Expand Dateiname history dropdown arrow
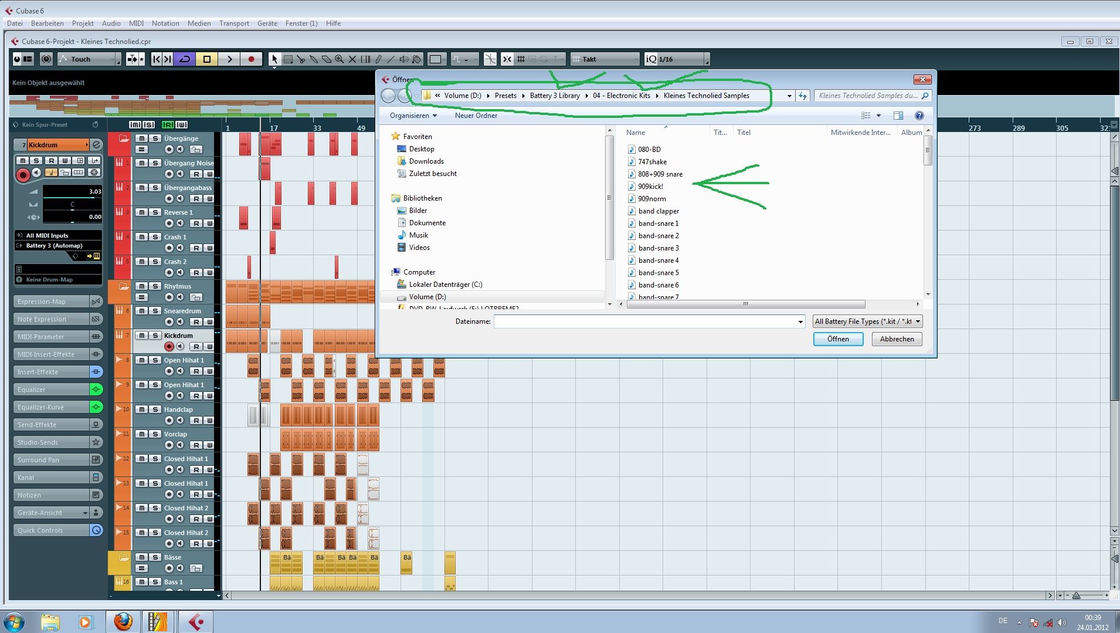 tap(800, 321)
